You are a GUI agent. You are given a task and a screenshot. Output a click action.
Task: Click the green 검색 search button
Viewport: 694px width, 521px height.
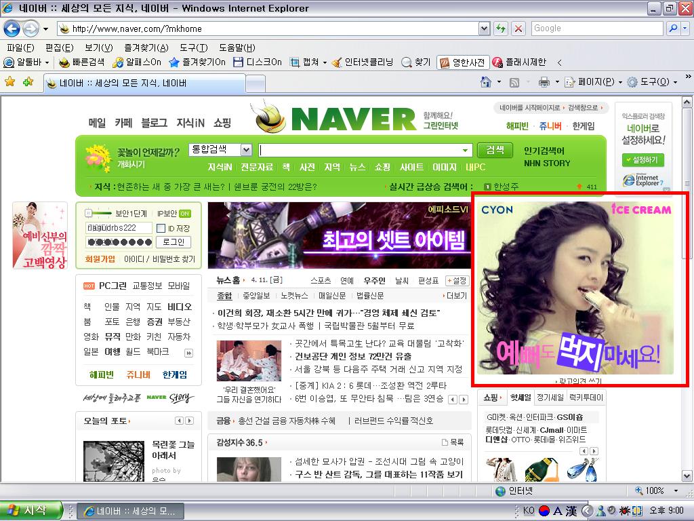coord(495,150)
